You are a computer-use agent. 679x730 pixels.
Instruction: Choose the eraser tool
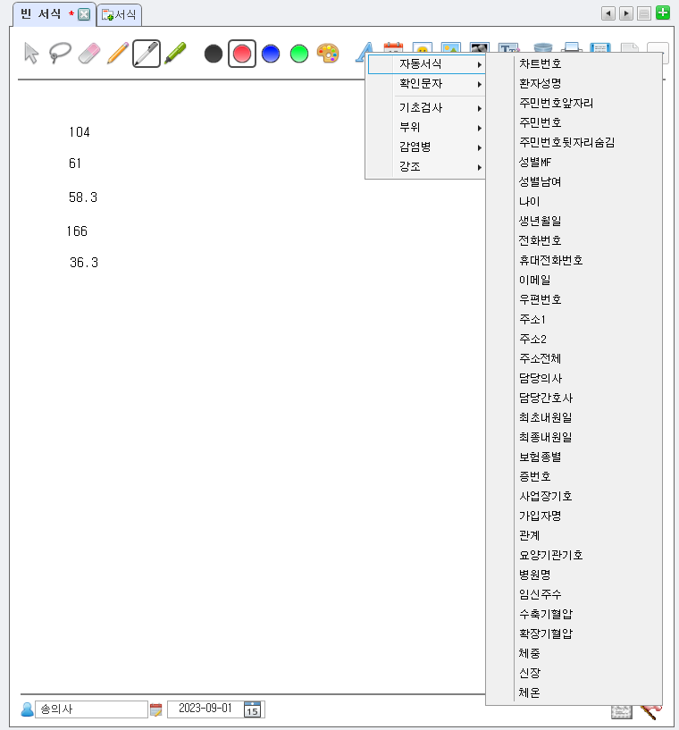point(88,54)
